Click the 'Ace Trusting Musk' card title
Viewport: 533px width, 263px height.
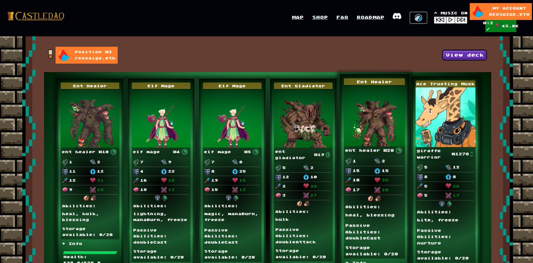445,84
